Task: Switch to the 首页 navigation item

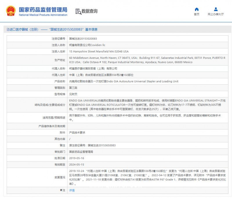Action: tap(197, 14)
